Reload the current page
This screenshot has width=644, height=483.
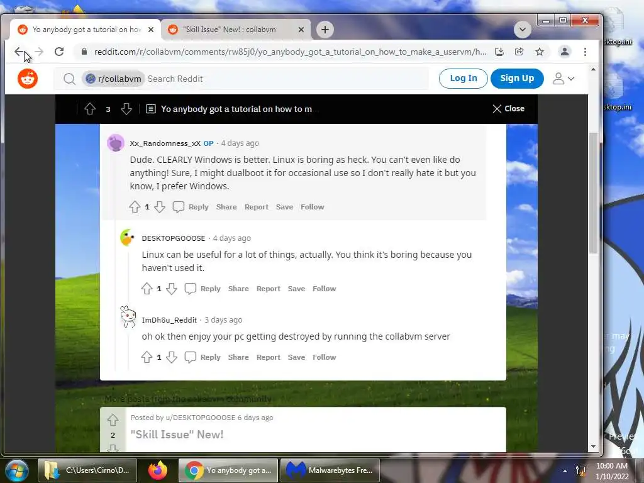point(59,52)
